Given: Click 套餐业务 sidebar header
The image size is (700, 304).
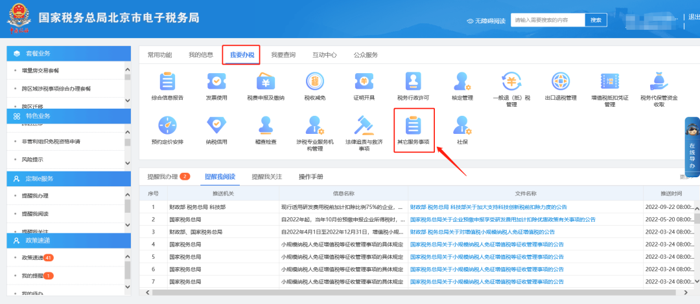Looking at the screenshot, I should coord(69,54).
